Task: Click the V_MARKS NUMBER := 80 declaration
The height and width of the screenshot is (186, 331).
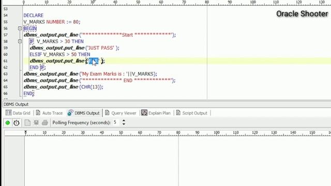Action: 52,22
